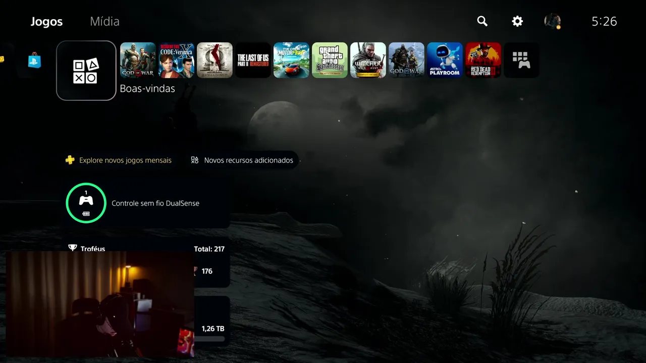
Task: Switch to the Jogos tab
Action: [x=46, y=22]
